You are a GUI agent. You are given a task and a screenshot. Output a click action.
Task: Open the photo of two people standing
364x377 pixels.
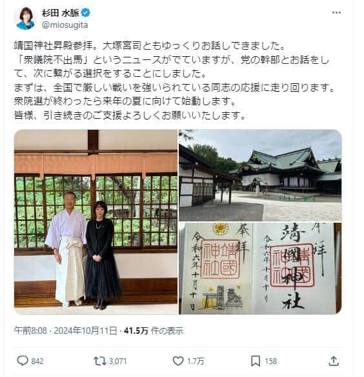96,222
